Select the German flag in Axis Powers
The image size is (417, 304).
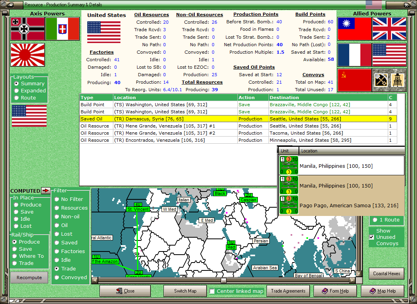tap(28, 29)
